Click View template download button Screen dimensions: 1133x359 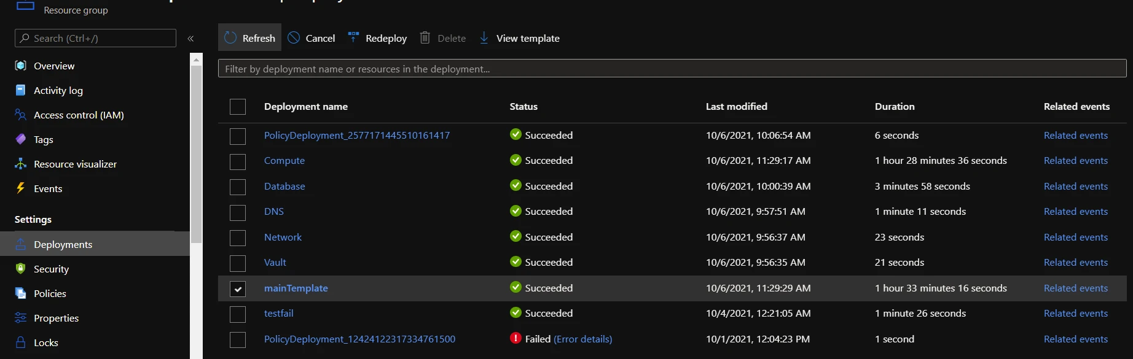click(x=519, y=38)
